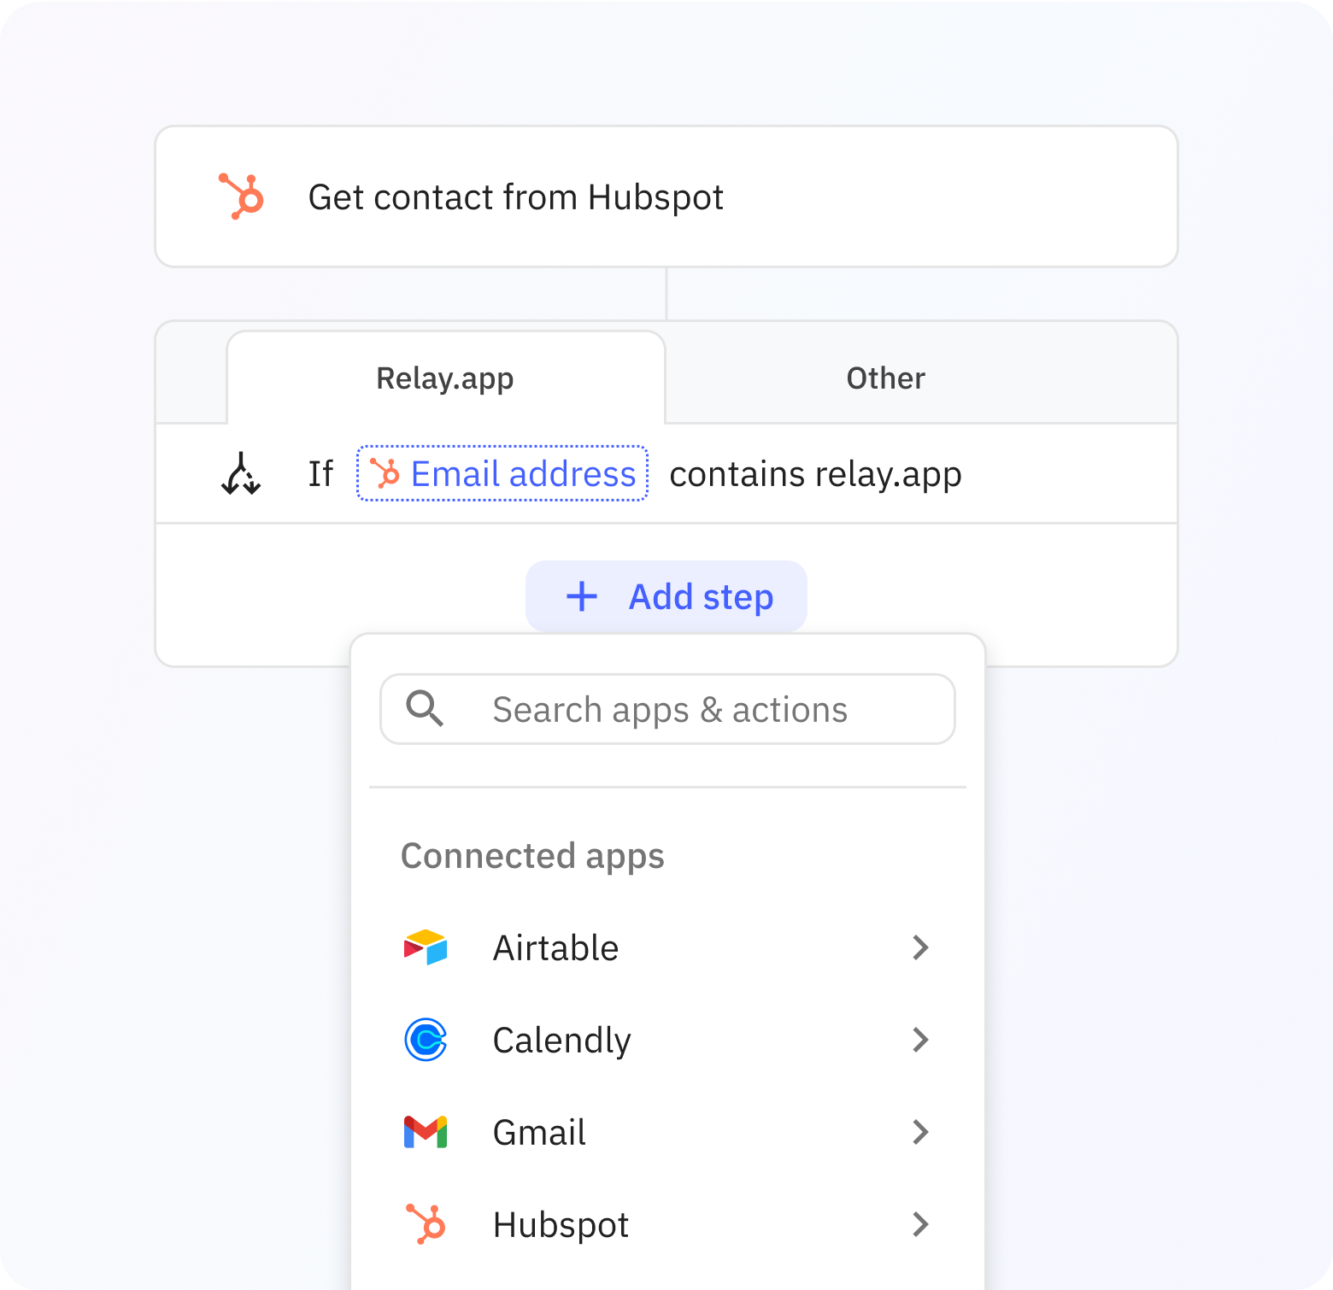Viewport: 1333px width, 1290px height.
Task: Expand Hubspot actions with its chevron
Action: (x=920, y=1224)
